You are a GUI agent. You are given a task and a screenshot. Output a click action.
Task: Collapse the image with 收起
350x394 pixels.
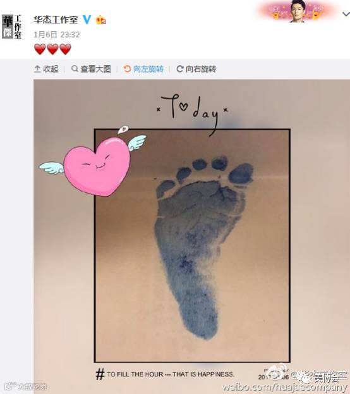tap(46, 69)
